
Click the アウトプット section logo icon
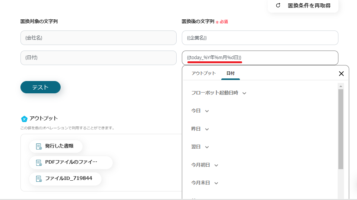24,119
